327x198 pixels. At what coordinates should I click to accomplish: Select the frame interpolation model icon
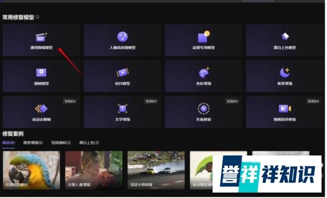[x=41, y=73]
